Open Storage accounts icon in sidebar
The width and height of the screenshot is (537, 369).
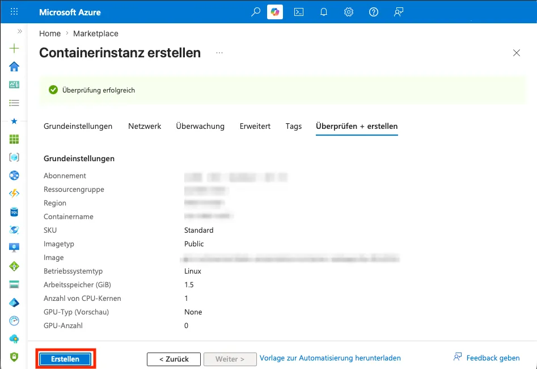(x=14, y=284)
